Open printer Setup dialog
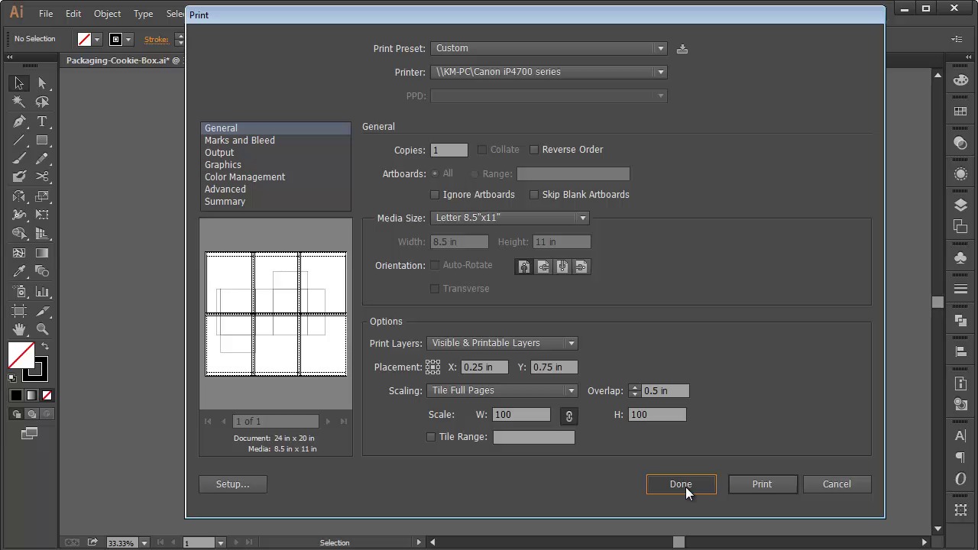This screenshot has height=550, width=978. pos(232,484)
